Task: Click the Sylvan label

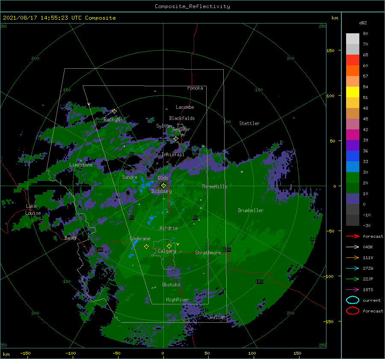Action: pos(164,126)
